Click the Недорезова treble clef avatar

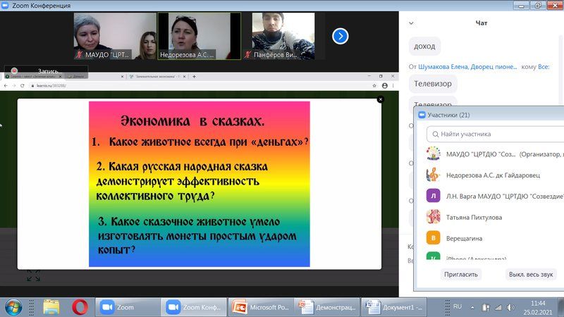pyautogui.click(x=434, y=175)
